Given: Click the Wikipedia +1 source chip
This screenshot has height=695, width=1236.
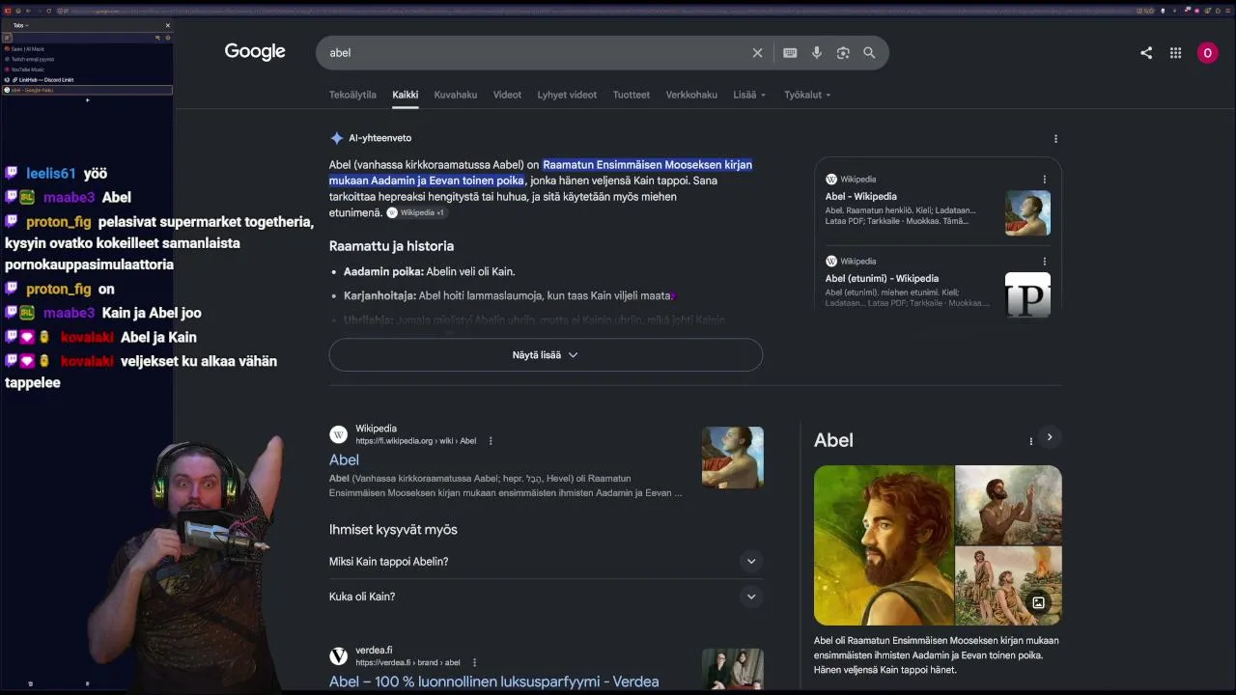Looking at the screenshot, I should [415, 212].
